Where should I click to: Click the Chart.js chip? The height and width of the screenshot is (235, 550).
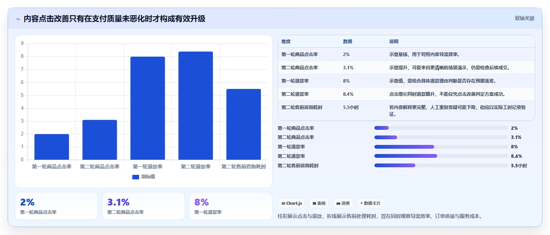coord(292,203)
